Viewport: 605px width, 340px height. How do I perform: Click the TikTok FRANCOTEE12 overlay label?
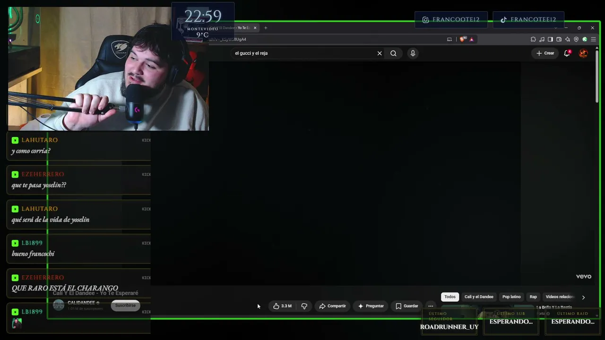pos(528,20)
